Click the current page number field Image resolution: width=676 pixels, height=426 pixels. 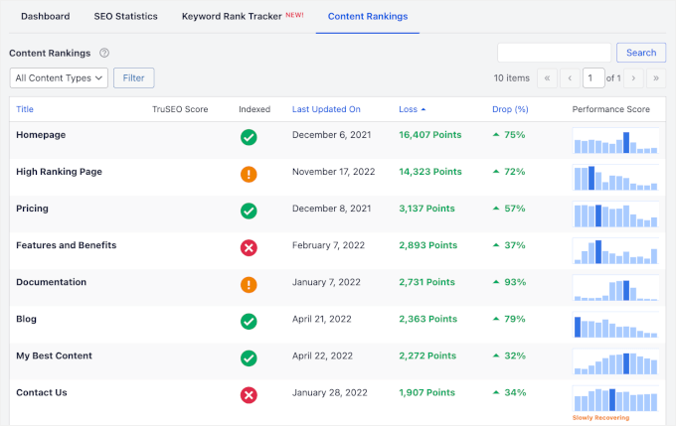point(593,77)
